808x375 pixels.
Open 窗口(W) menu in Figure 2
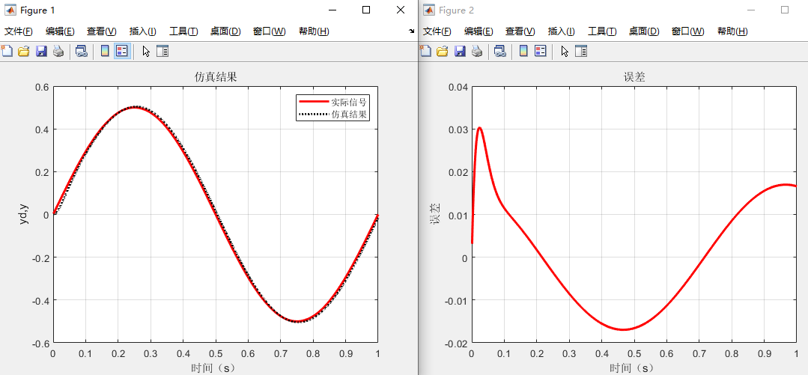coord(687,31)
